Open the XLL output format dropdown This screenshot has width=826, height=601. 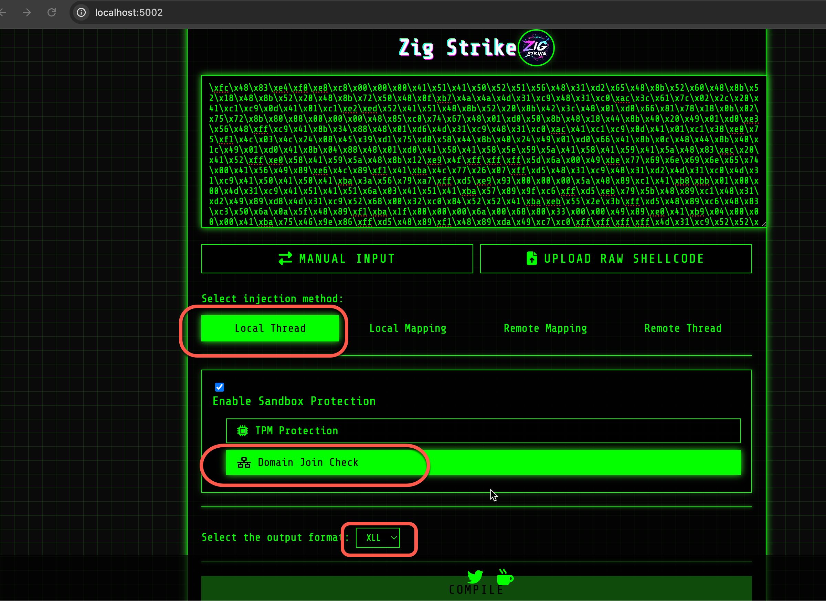pyautogui.click(x=378, y=538)
